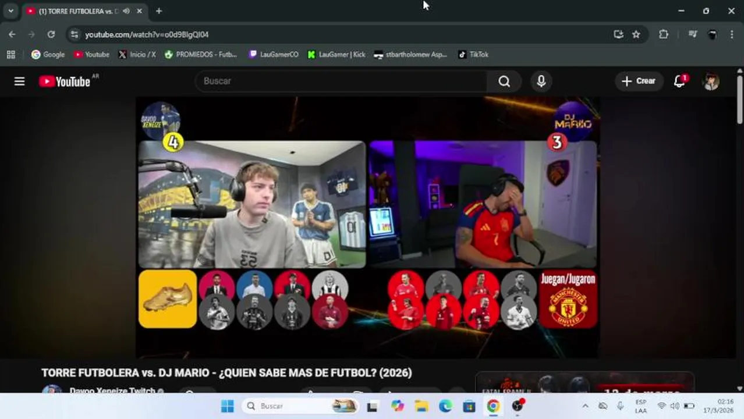The width and height of the screenshot is (744, 419).
Task: Open a new tab with plus
Action: [x=159, y=11]
